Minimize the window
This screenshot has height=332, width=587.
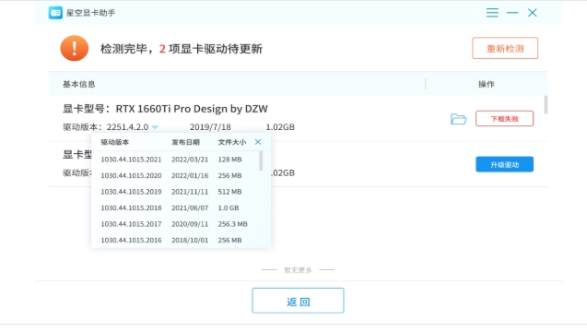click(512, 13)
